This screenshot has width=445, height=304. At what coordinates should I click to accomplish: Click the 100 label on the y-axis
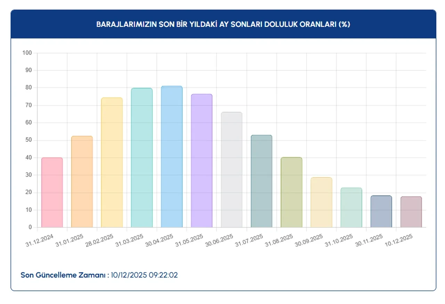point(27,53)
